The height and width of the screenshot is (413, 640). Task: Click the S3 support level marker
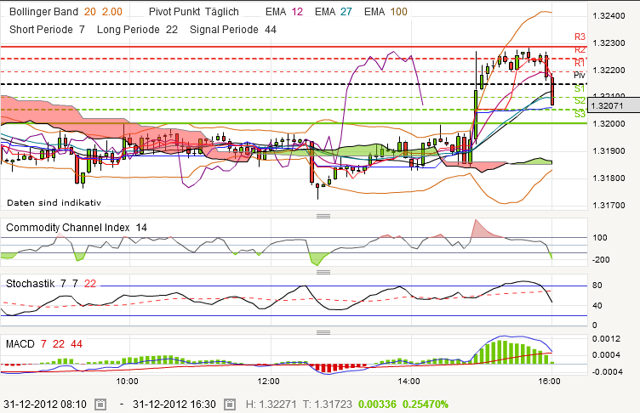click(580, 113)
